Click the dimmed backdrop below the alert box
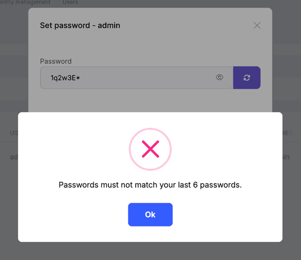 (150, 251)
